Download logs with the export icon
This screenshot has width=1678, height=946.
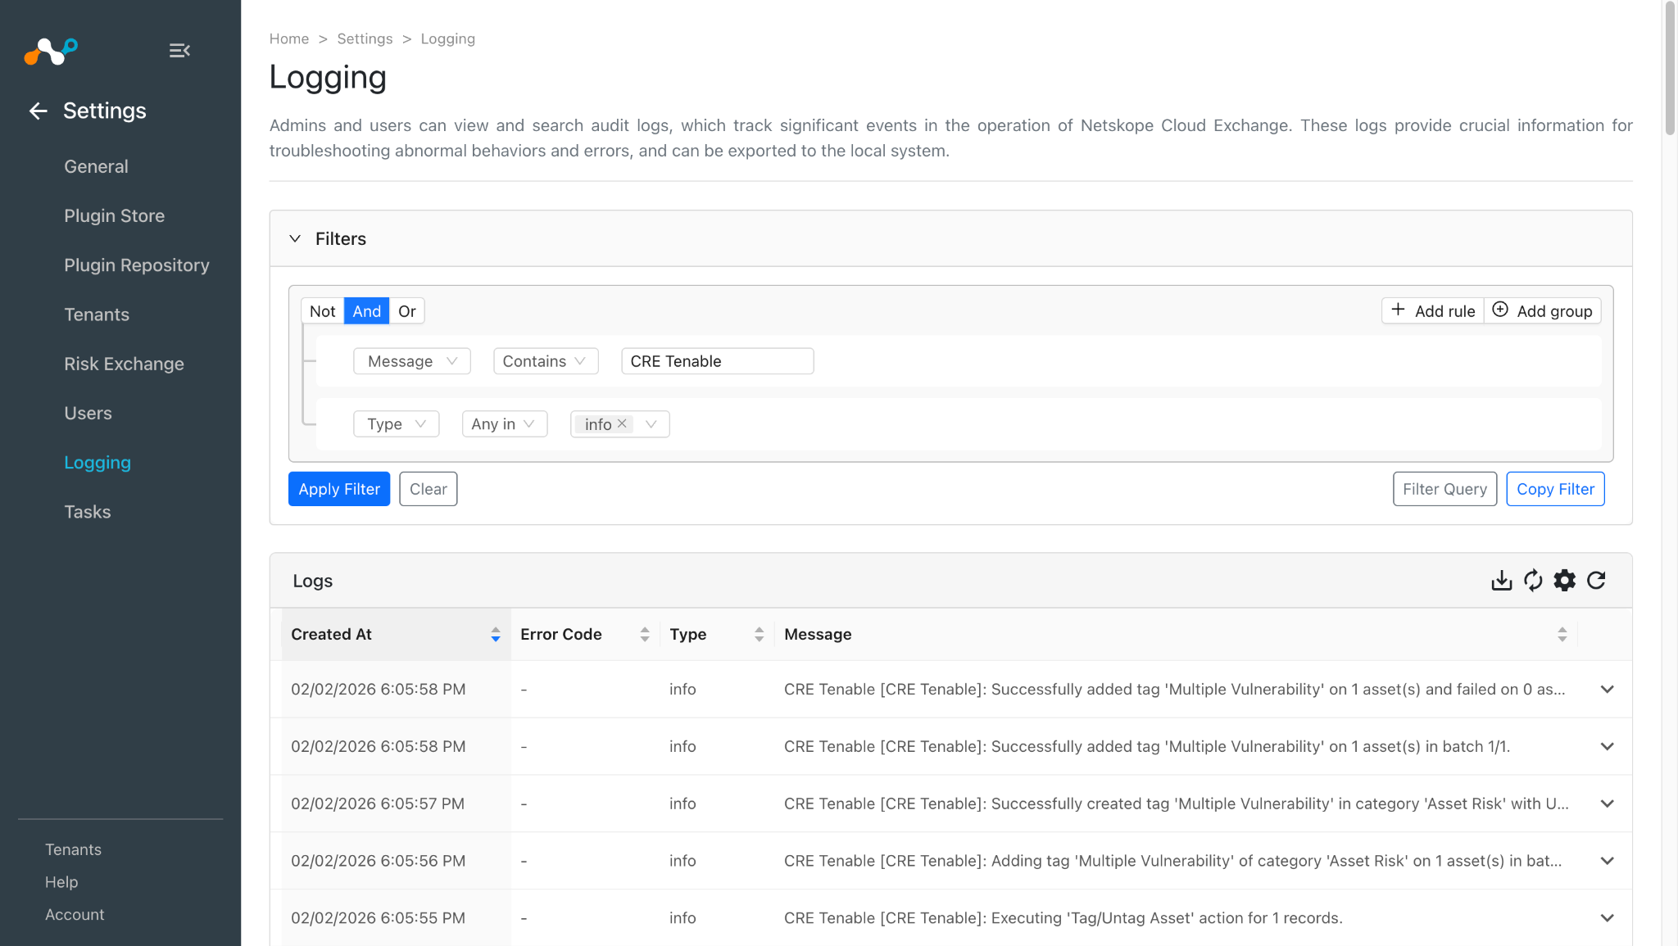1501,581
